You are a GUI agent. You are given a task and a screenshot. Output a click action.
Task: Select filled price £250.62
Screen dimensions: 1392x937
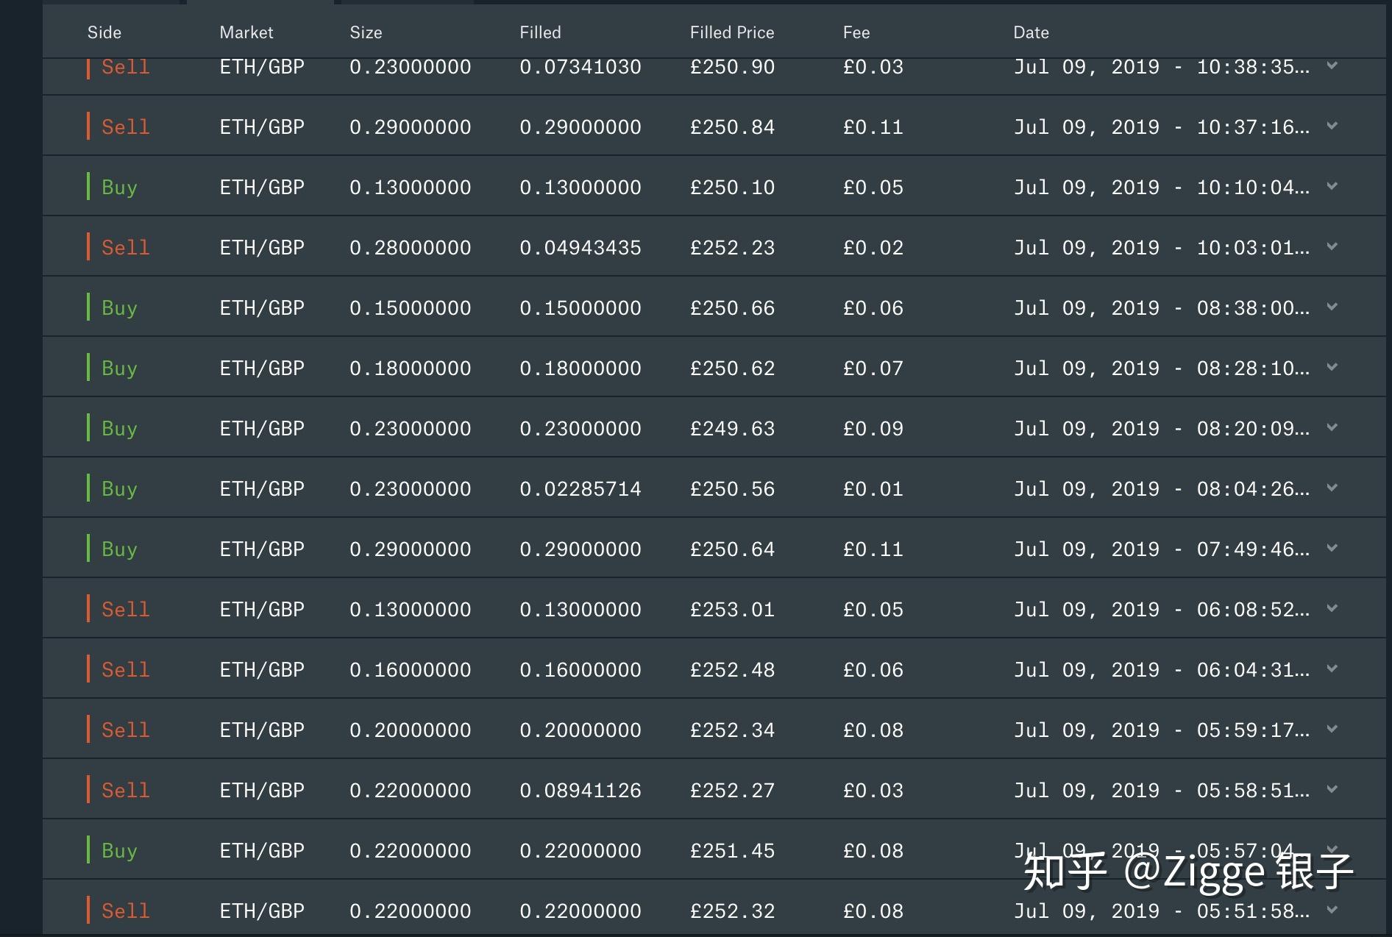732,368
